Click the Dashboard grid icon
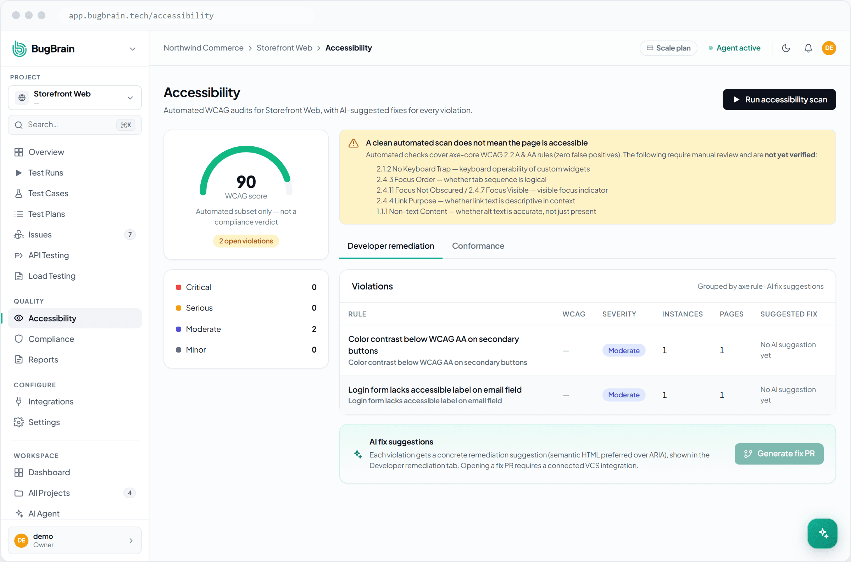 point(19,472)
